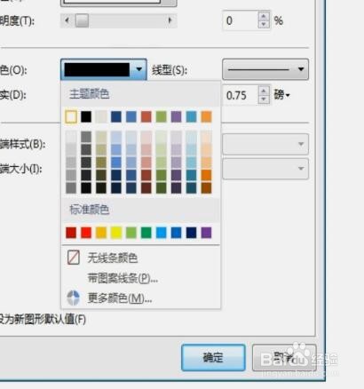
Task: Click the transparency slider left arrow
Action: point(67,20)
